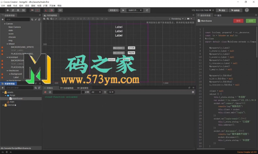
Task: Clear the console log output
Action: (45, 92)
